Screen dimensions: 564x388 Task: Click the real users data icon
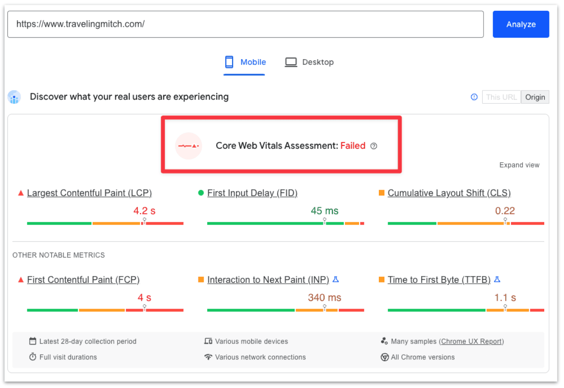click(x=14, y=97)
